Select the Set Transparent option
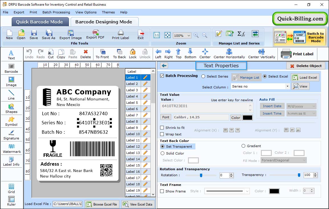 [x=162, y=146]
